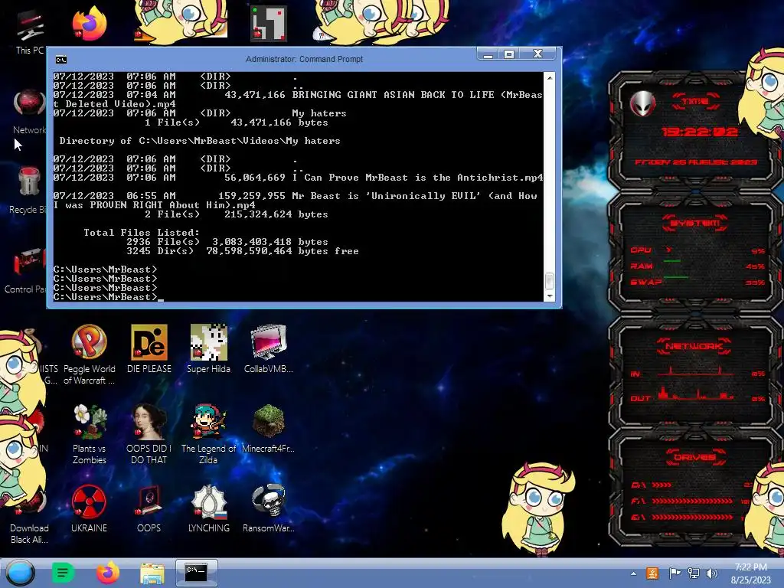Image resolution: width=784 pixels, height=588 pixels.
Task: Click the Java update tray icon
Action: tap(652, 573)
